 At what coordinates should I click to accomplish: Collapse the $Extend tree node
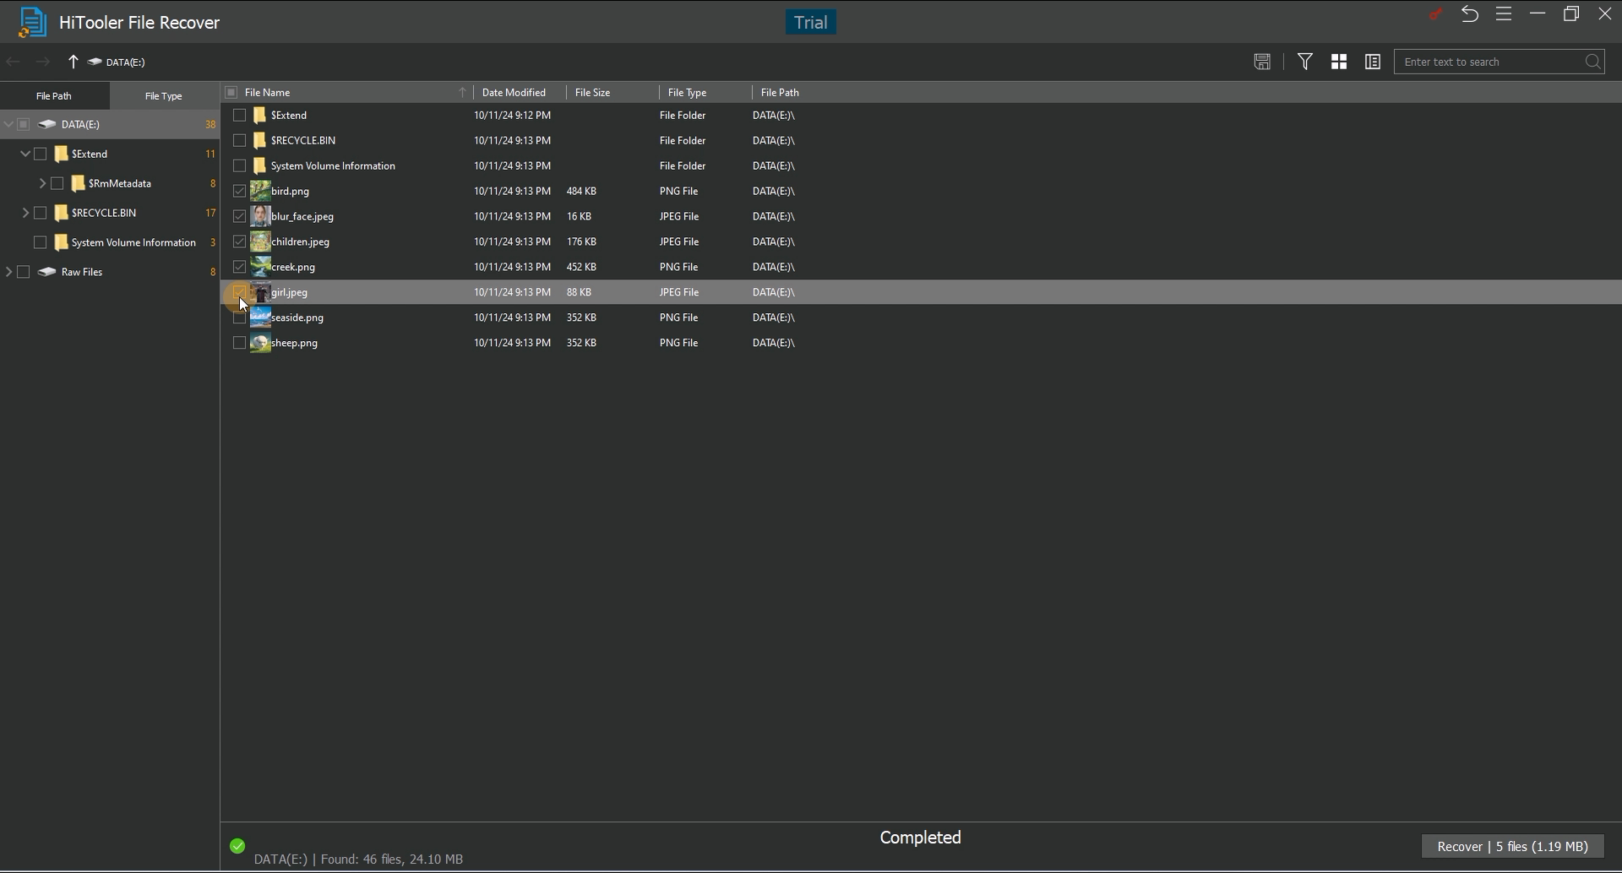pyautogui.click(x=25, y=154)
